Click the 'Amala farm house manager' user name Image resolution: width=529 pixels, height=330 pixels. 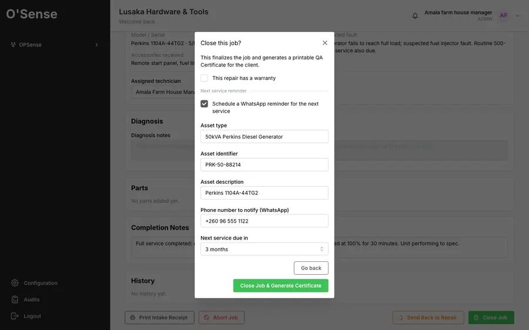click(x=458, y=12)
